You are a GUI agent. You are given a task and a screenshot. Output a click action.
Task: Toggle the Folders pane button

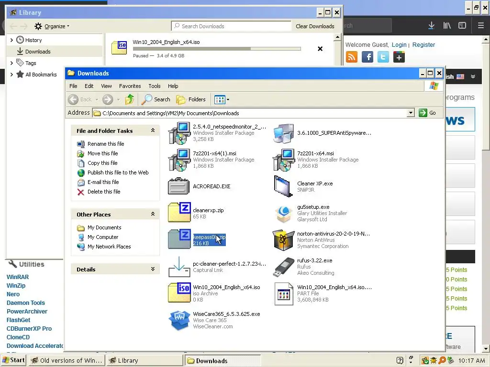coord(191,99)
